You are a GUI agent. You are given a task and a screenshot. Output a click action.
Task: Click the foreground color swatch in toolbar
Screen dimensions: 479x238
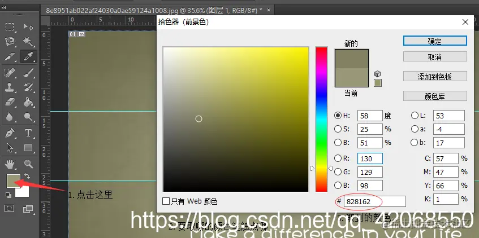tap(14, 181)
